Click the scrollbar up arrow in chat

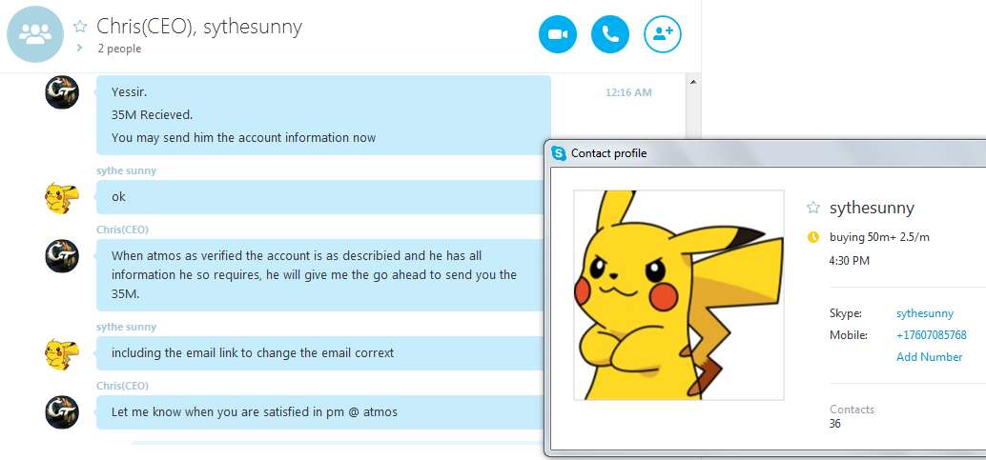coord(693,82)
